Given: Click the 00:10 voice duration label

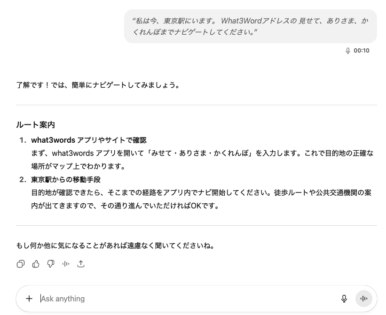Looking at the screenshot, I should (x=362, y=51).
